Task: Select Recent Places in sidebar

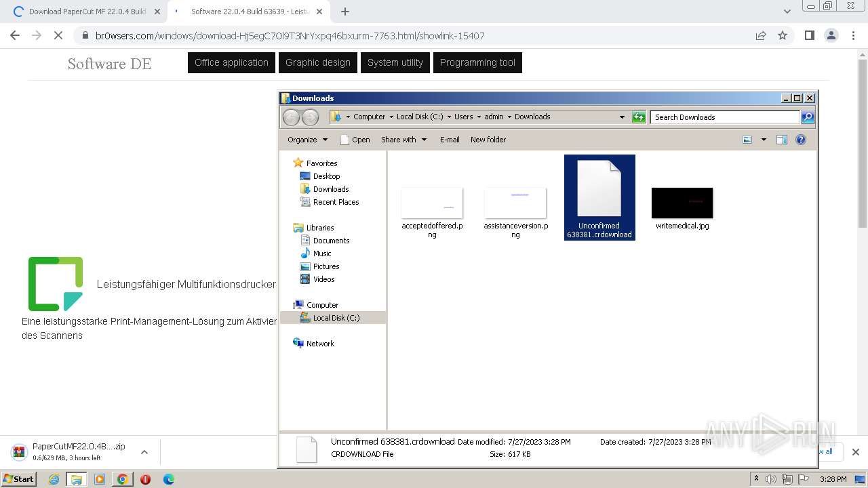Action: point(336,202)
